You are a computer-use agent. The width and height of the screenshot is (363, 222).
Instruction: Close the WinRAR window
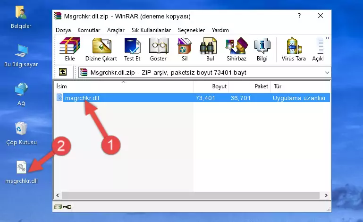pyautogui.click(x=321, y=16)
